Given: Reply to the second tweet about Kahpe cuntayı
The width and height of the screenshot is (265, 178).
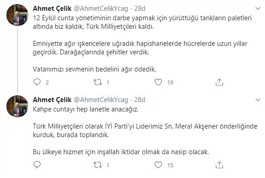Looking at the screenshot, I should tap(37, 165).
